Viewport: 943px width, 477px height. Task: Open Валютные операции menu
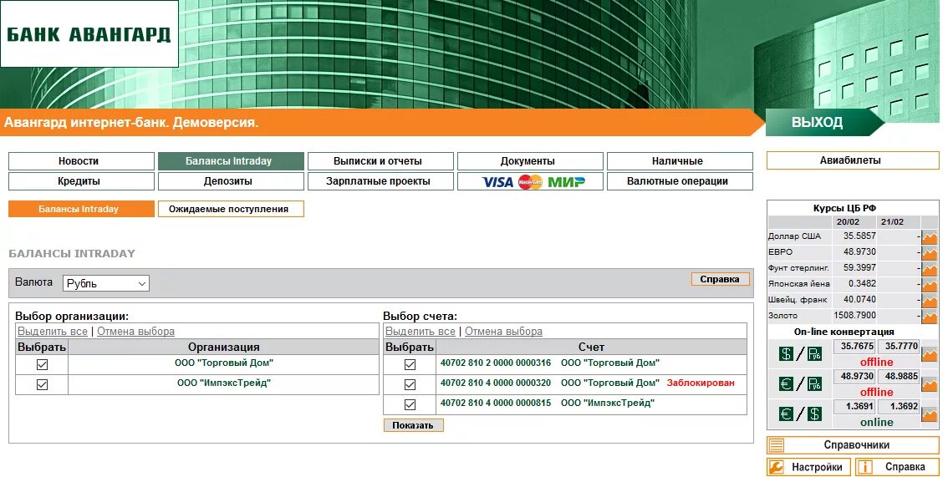coord(680,181)
